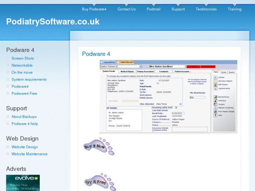This screenshot has height=191, width=255.
Task: Click the Surgery icon in screenshot
Action: click(215, 104)
